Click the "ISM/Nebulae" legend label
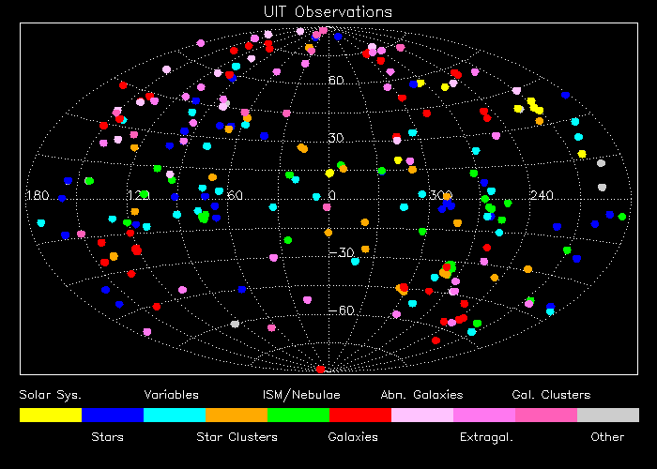This screenshot has height=469, width=657. point(301,395)
